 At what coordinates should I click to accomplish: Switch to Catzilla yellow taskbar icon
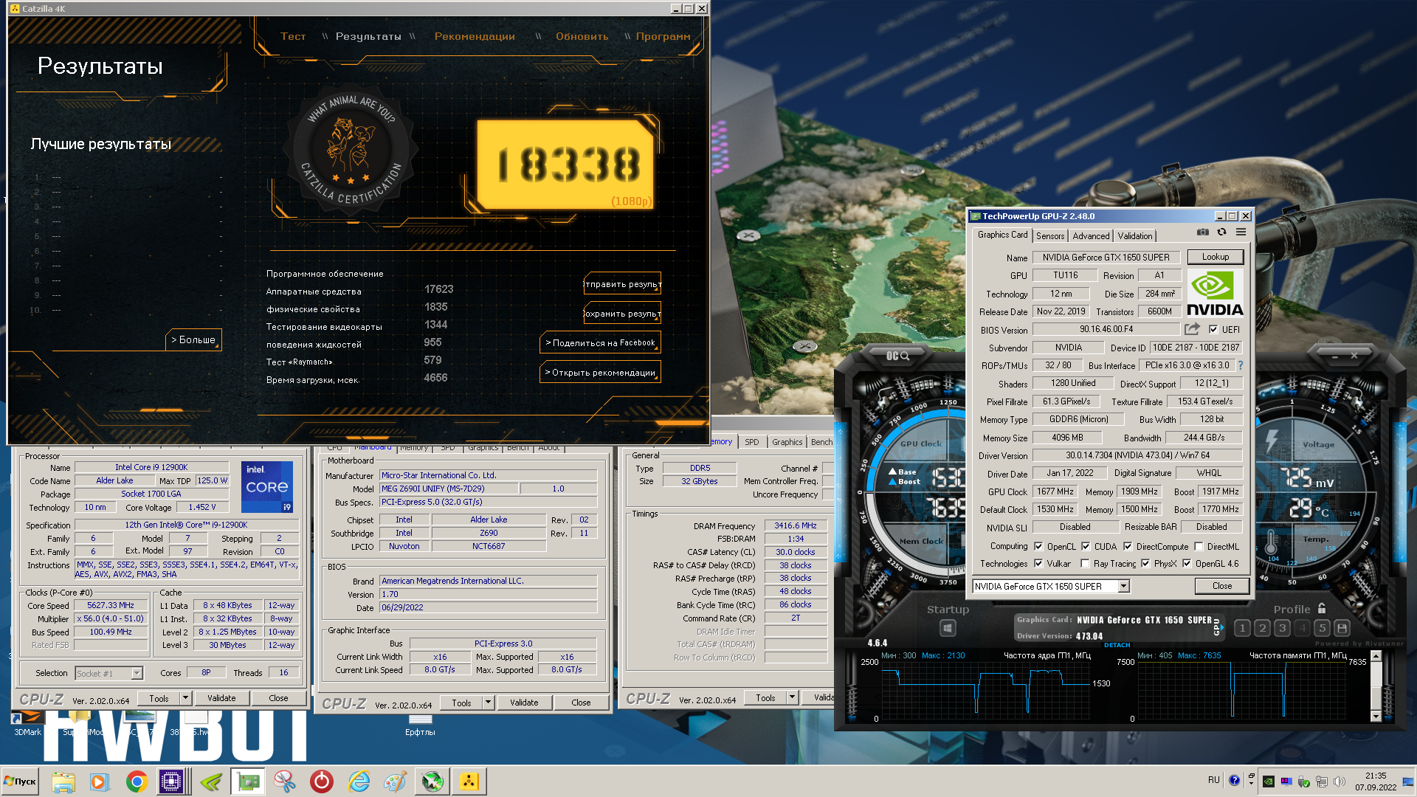pyautogui.click(x=469, y=782)
